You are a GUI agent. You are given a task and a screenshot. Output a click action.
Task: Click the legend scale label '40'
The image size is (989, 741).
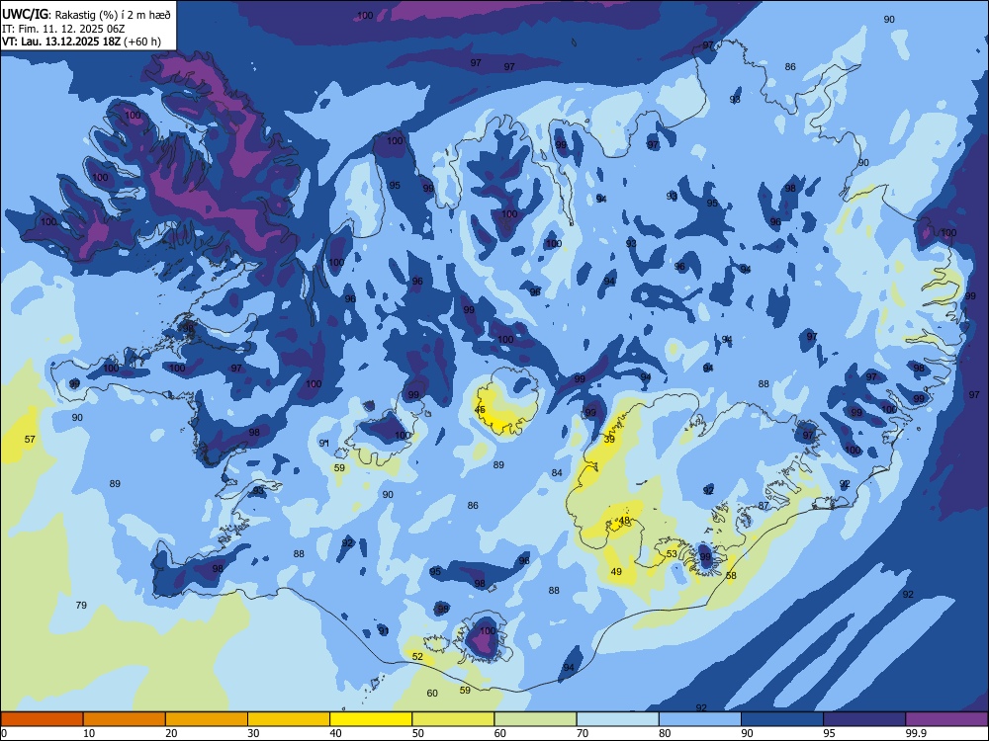tap(335, 733)
